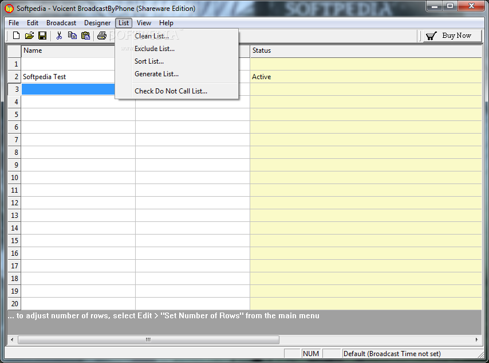Image resolution: width=489 pixels, height=363 pixels.
Task: Click the scroll left arrow
Action: coord(12,339)
